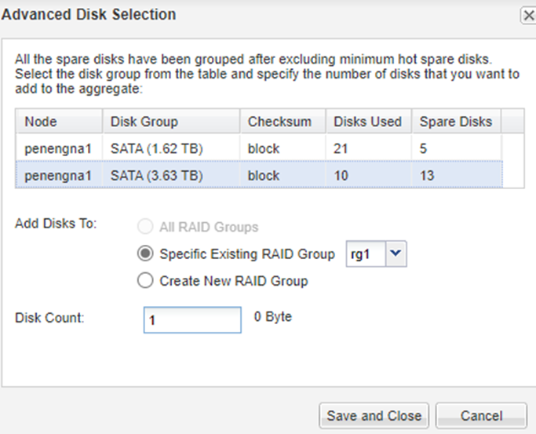536x434 pixels.
Task: Sort by the Disk Group column header
Action: [x=170, y=122]
